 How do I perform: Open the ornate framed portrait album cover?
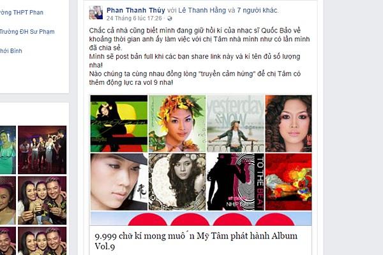[x=177, y=182]
